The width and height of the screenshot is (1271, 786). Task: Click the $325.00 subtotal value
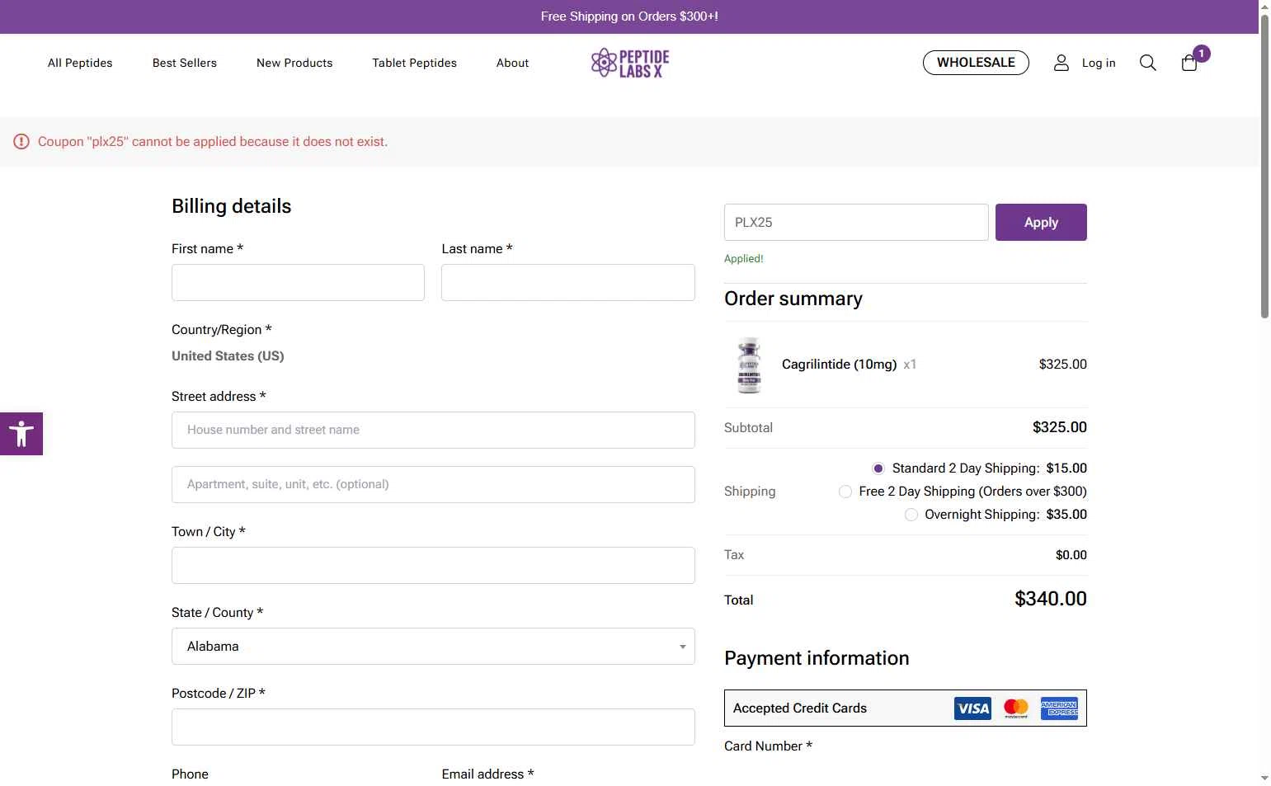[x=1059, y=427]
